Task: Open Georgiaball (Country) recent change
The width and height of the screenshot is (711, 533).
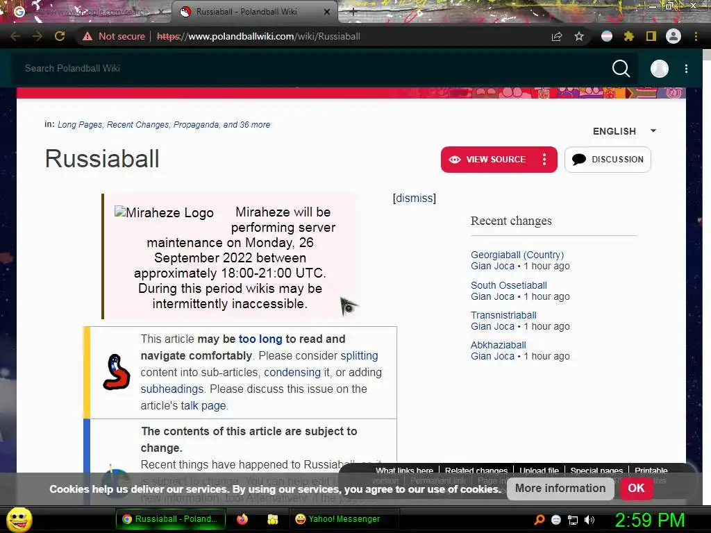Action: click(517, 255)
